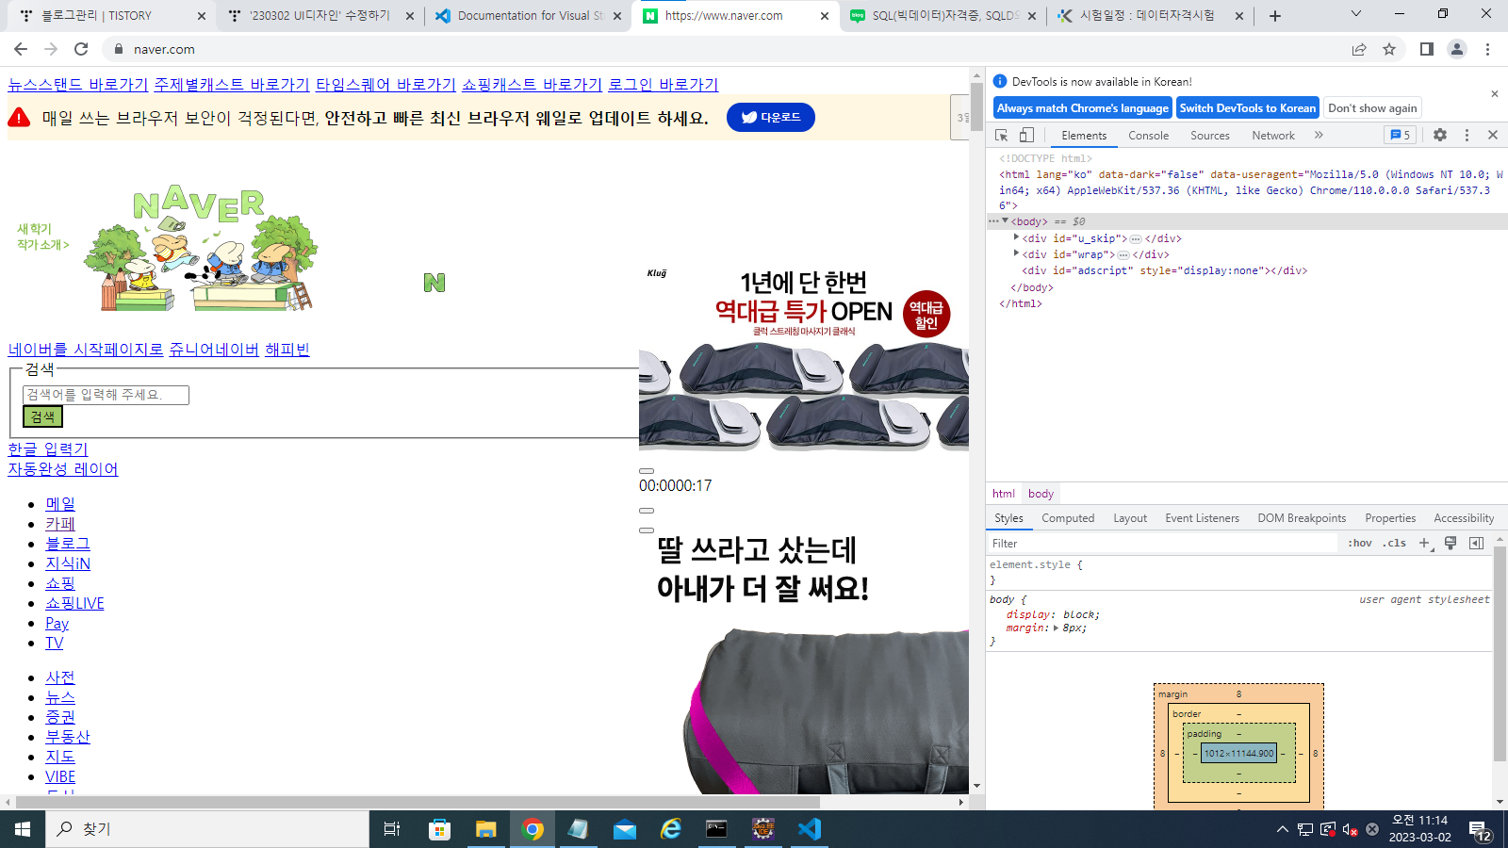Click the Chrome back arrow

pos(21,49)
